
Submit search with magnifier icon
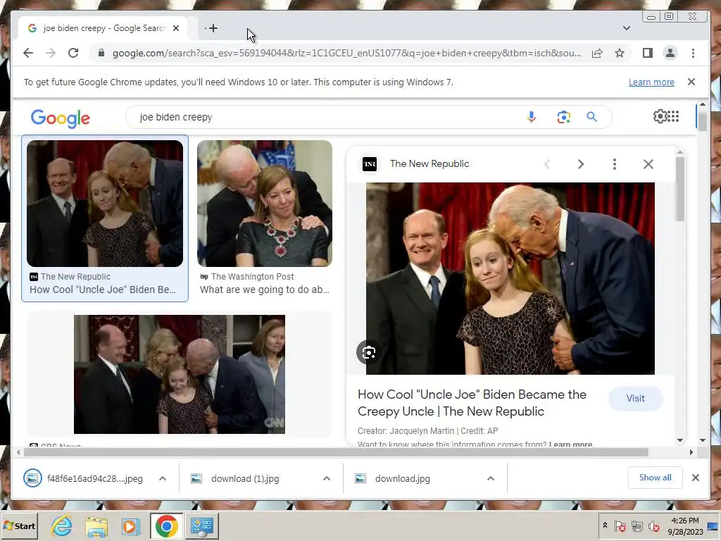tap(591, 117)
